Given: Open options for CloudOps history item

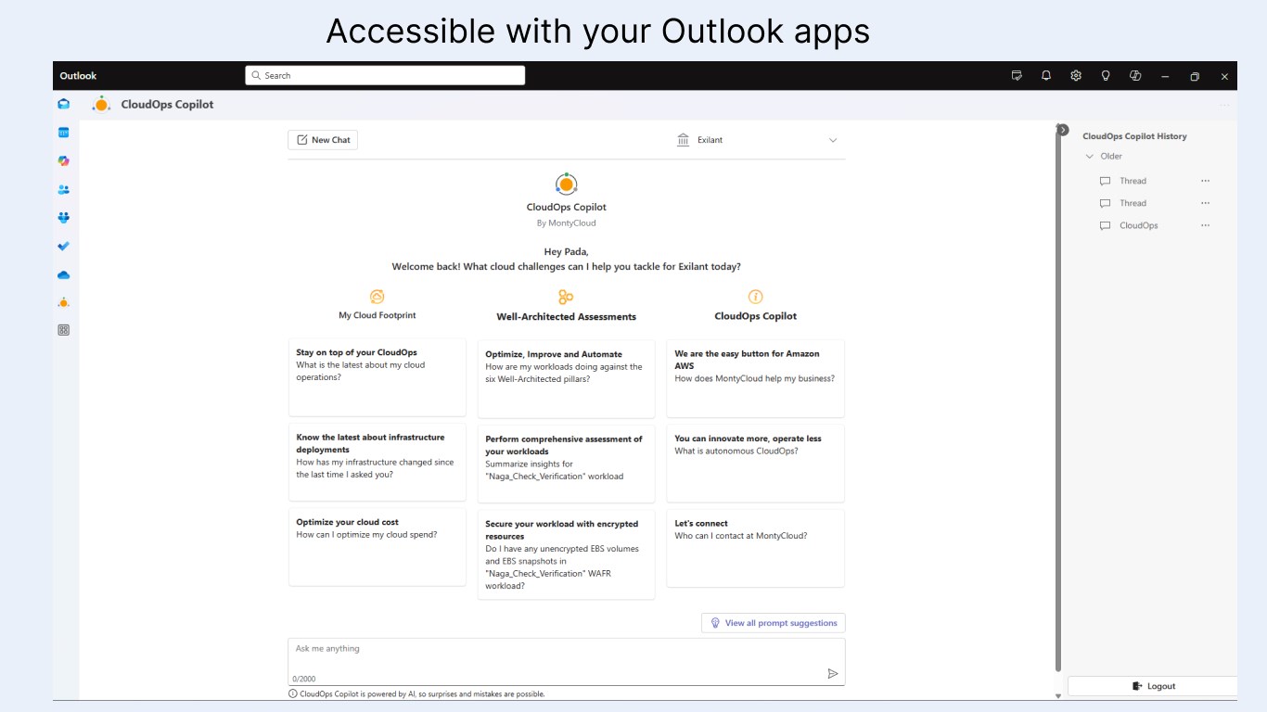Looking at the screenshot, I should pos(1206,225).
